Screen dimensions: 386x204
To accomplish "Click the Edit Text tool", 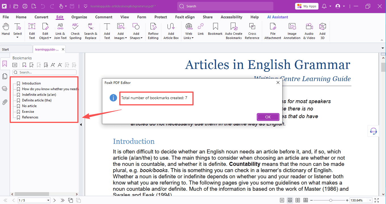I will 32,31.
